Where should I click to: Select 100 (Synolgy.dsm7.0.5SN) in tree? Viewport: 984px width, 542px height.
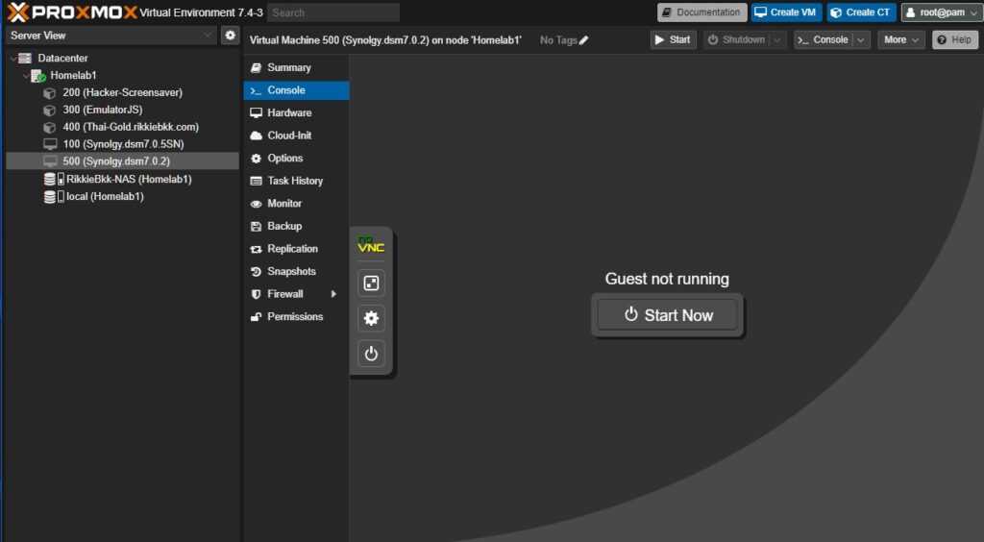click(x=122, y=144)
